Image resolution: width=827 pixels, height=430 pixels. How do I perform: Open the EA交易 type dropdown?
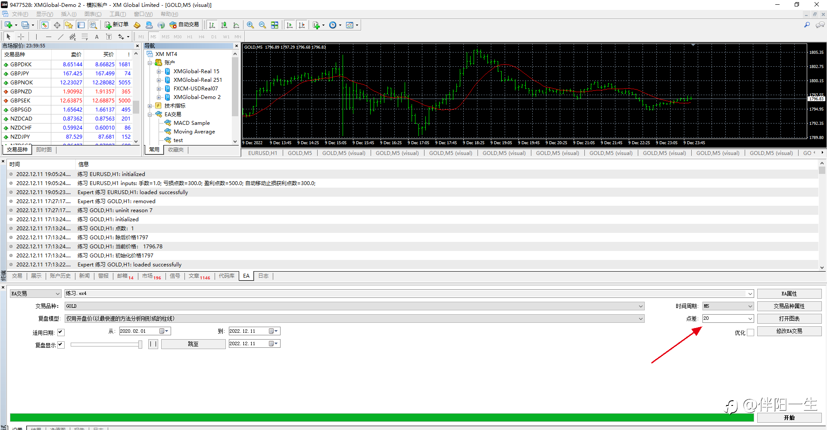tap(36, 294)
